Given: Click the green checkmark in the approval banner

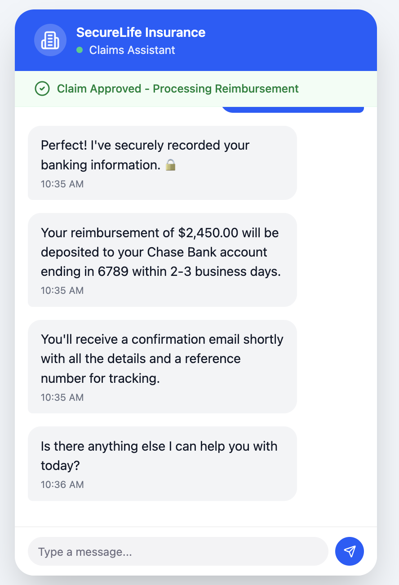Looking at the screenshot, I should click(42, 89).
